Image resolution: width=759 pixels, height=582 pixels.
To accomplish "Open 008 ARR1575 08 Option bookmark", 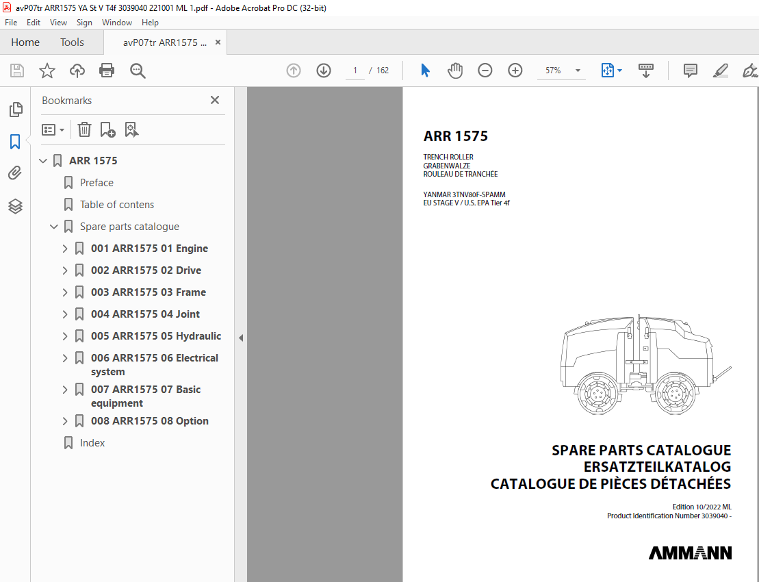I will click(150, 421).
